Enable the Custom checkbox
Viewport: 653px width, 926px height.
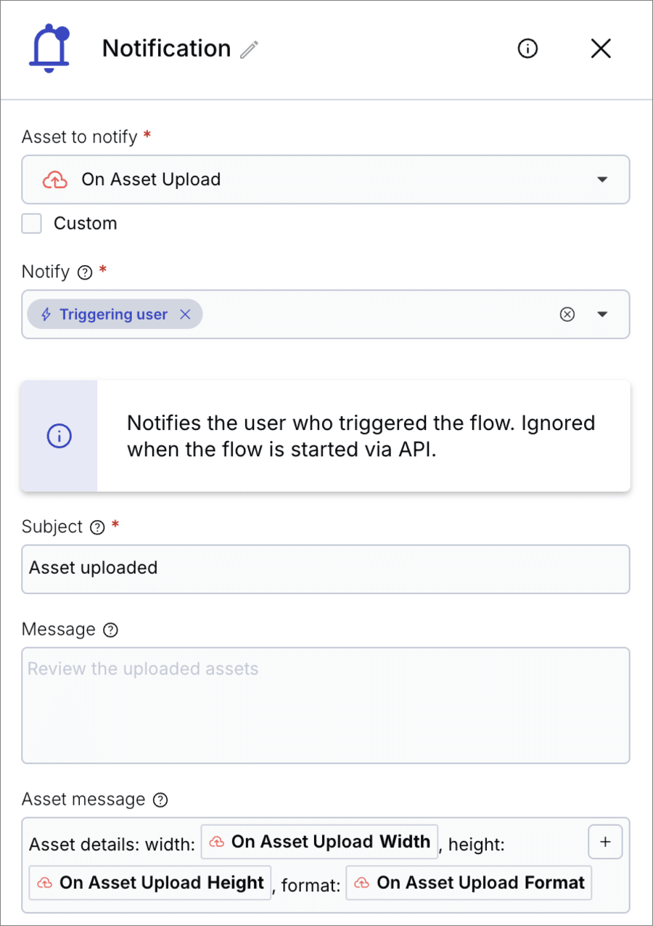[31, 223]
